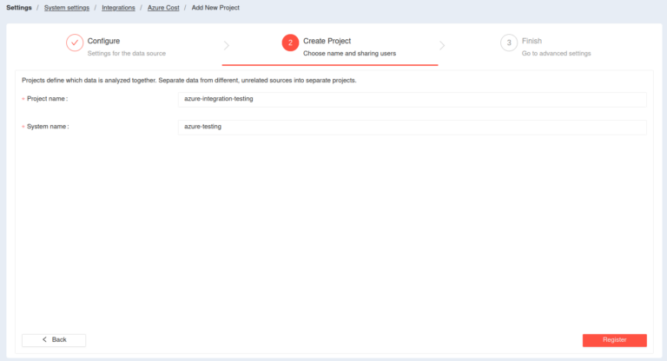Go to System settings breadcrumb link

67,8
